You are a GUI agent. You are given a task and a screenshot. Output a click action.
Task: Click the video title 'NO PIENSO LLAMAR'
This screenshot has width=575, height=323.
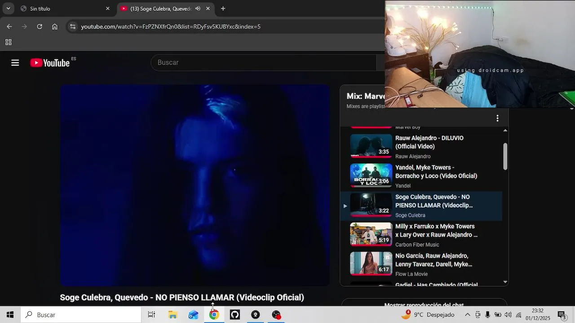pyautogui.click(x=182, y=297)
